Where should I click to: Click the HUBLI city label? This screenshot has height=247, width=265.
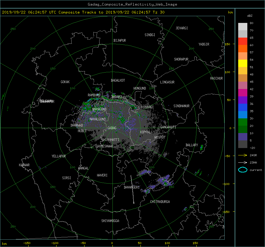(x=82, y=131)
